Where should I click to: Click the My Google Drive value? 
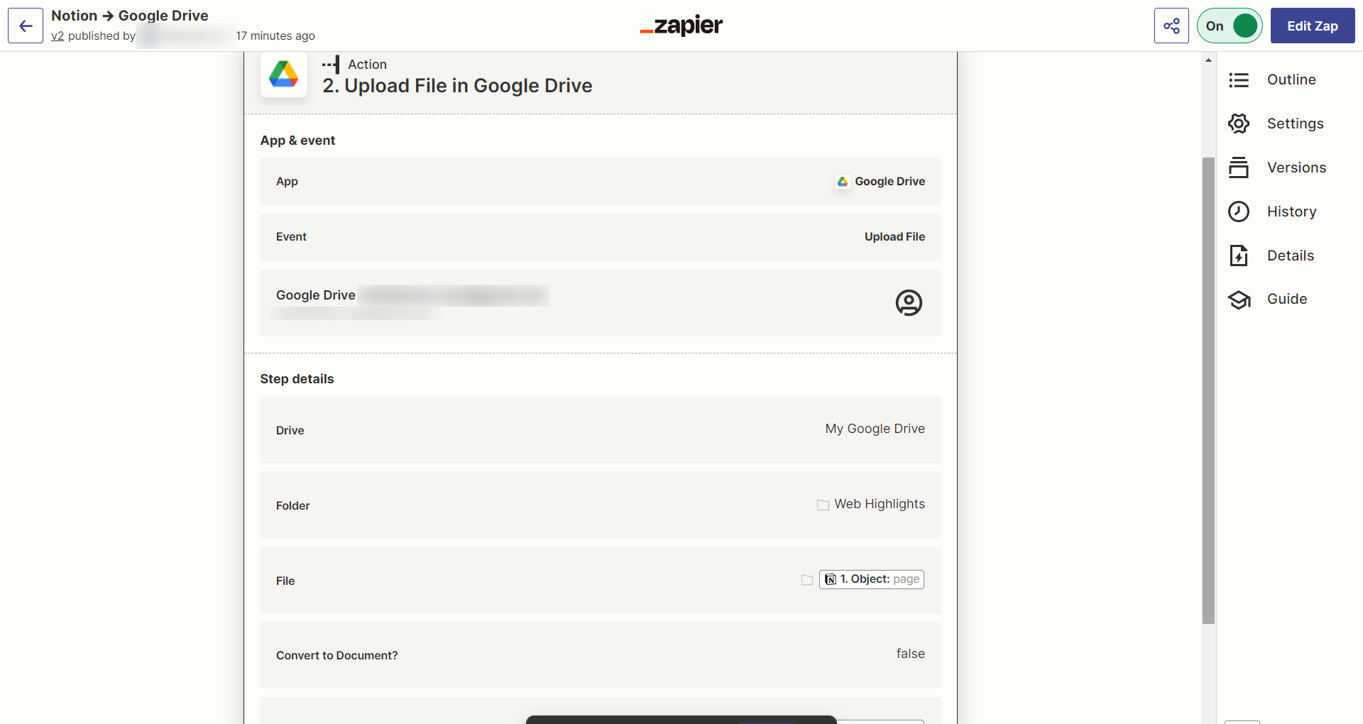tap(875, 429)
